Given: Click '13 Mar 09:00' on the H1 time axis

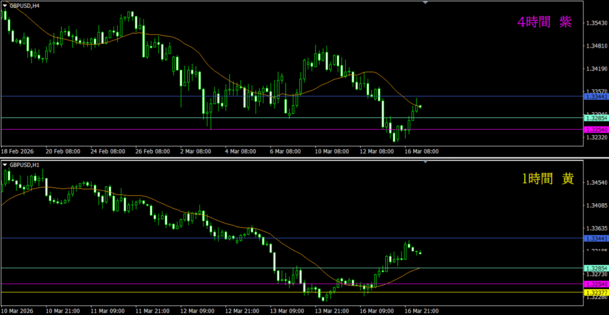Looking at the screenshot, I should [287, 311].
